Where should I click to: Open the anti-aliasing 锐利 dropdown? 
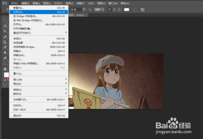[99, 10]
